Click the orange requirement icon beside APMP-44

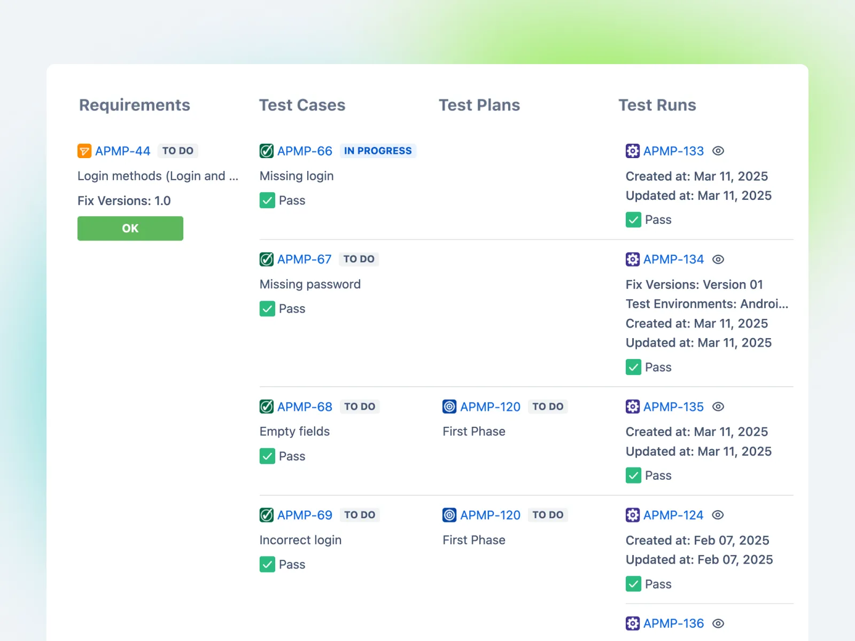[84, 151]
